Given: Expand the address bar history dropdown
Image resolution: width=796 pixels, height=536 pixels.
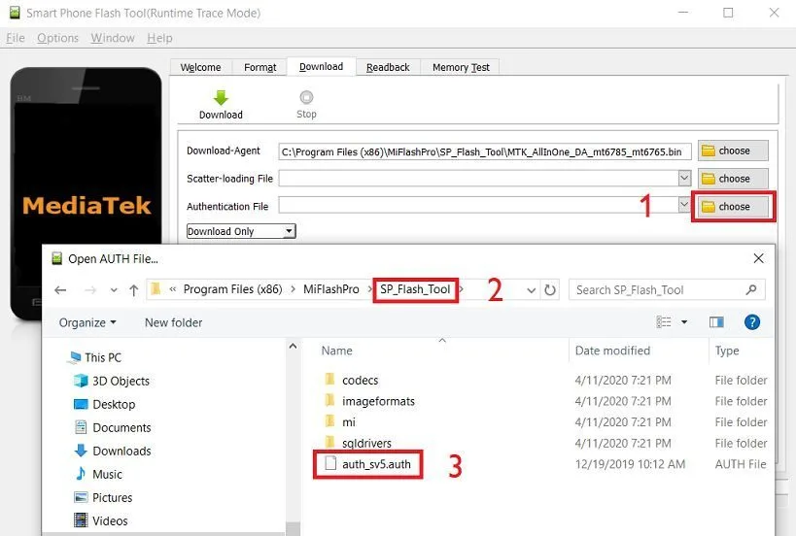Looking at the screenshot, I should [531, 290].
